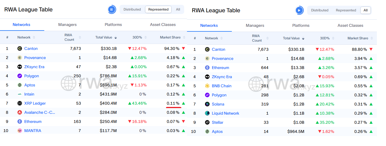This screenshot has height=146, width=386.
Task: Select All in the right table
Action: tap(365, 10)
